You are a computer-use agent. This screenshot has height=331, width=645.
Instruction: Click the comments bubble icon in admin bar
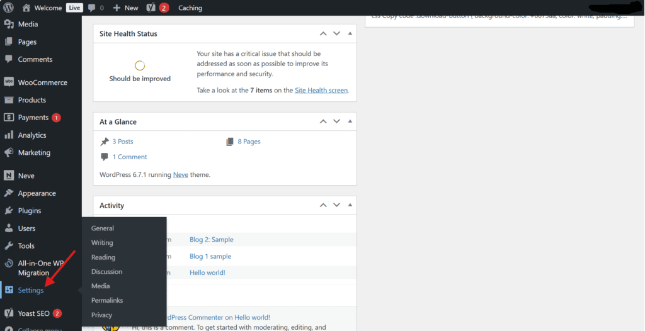click(92, 8)
